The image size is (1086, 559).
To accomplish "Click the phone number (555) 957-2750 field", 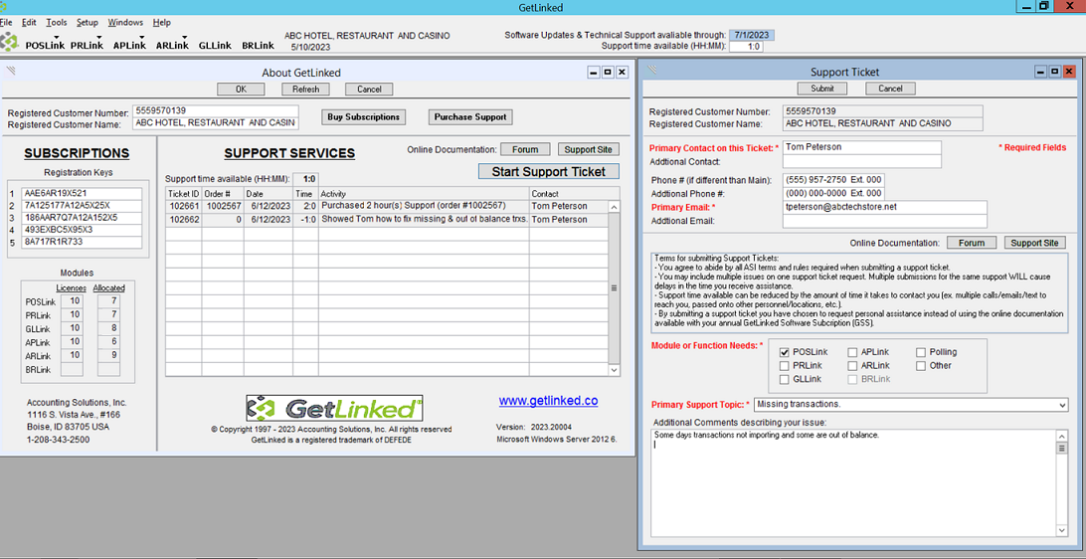I will coord(833,180).
